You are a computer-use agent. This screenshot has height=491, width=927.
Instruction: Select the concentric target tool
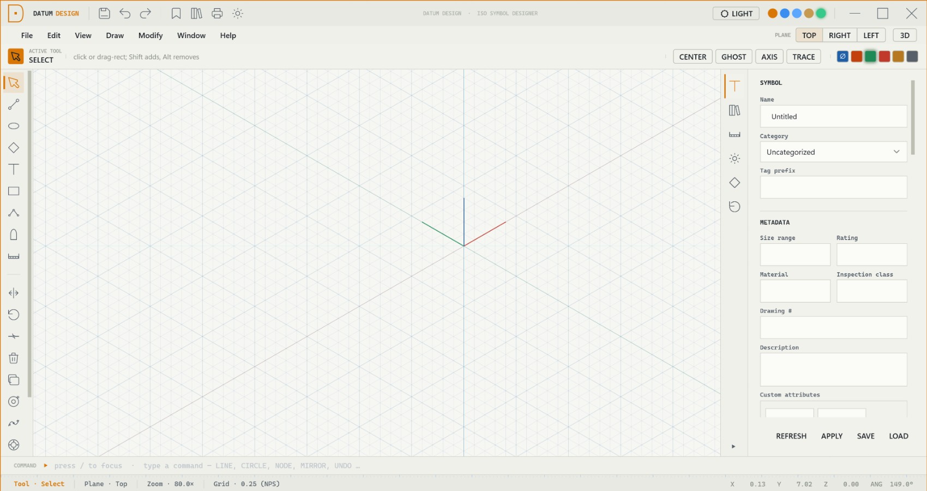click(x=14, y=402)
